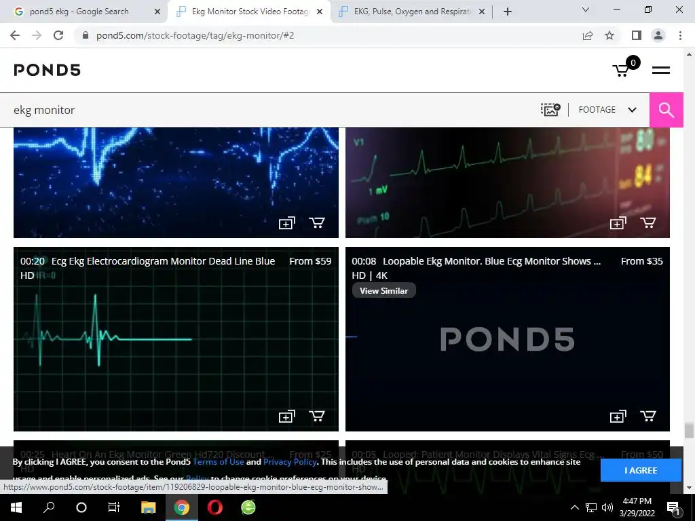Add blue dotted EKG clip to cart
This screenshot has height=521, width=695.
317,223
